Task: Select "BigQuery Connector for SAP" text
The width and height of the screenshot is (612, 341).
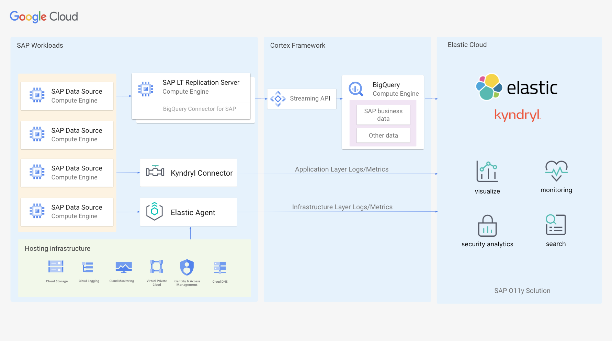Action: click(200, 109)
